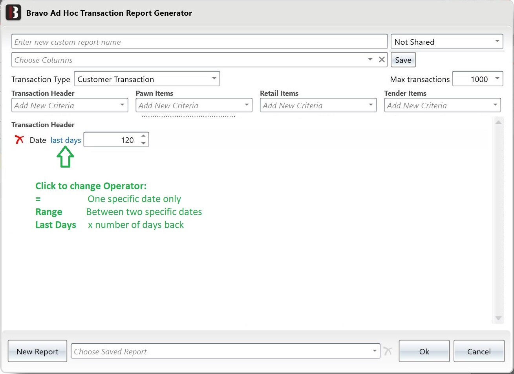Clear chosen columns with the X icon
The height and width of the screenshot is (374, 514).
(x=382, y=60)
